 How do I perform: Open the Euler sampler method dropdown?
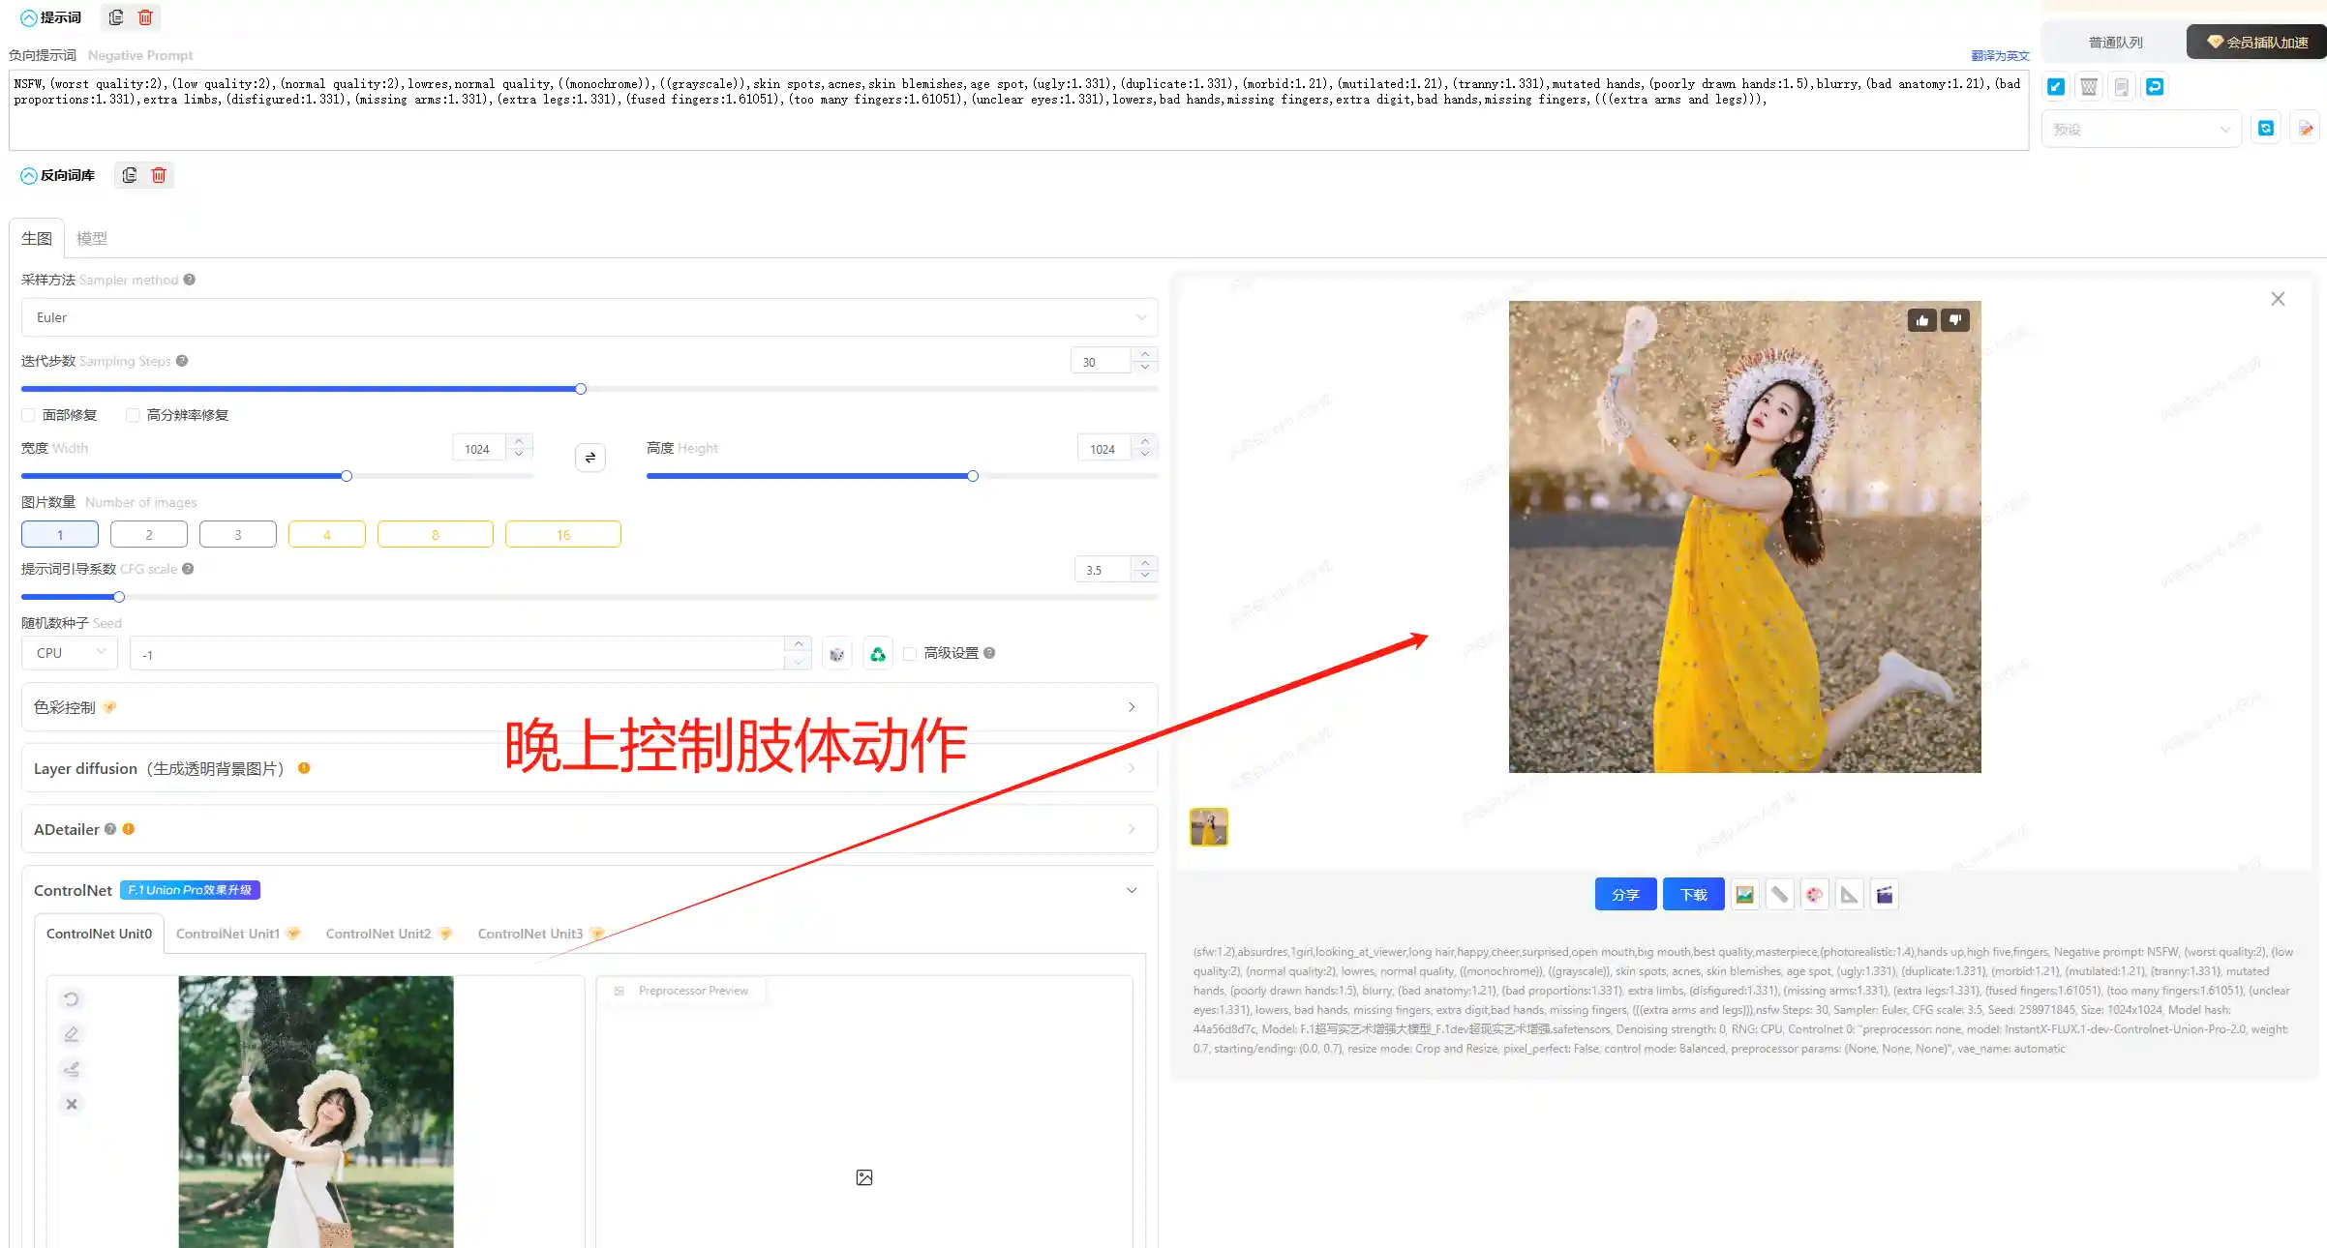(x=589, y=317)
